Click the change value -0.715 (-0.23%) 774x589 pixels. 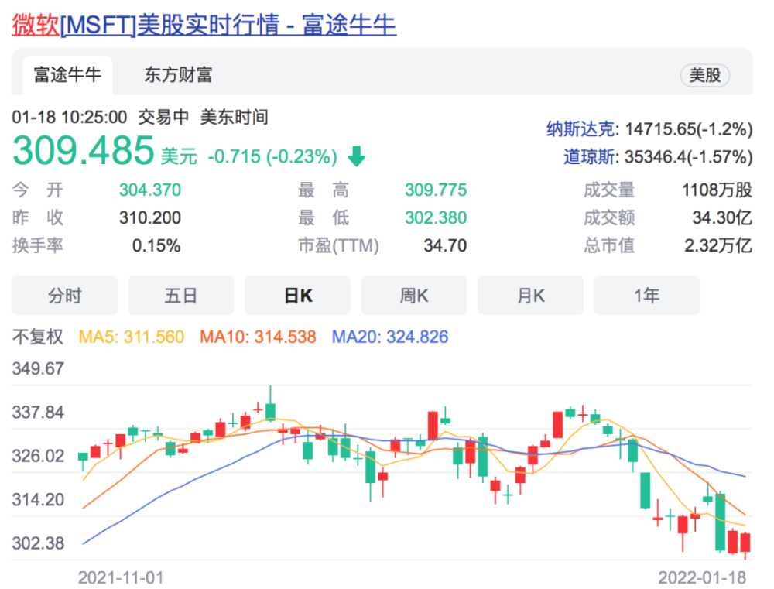pos(272,157)
